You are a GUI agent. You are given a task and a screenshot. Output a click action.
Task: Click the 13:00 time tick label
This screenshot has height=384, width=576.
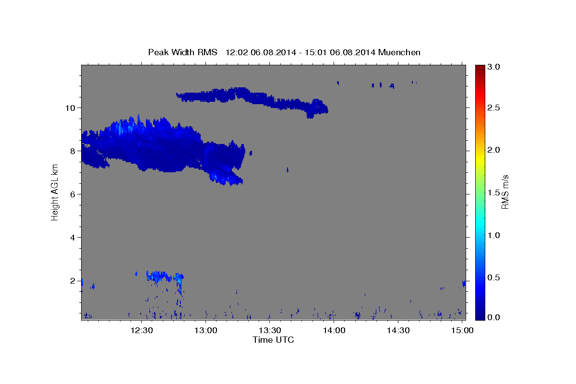(x=206, y=330)
